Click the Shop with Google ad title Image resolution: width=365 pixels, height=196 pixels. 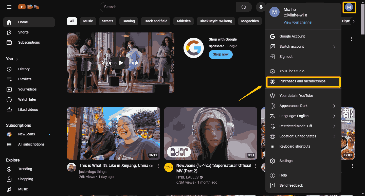pos(223,39)
